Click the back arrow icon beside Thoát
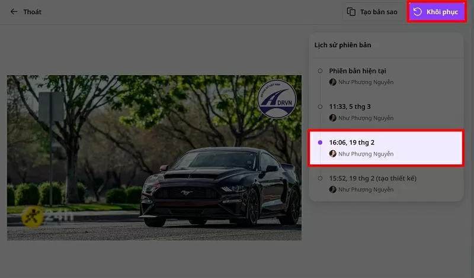474x278 pixels. point(14,12)
